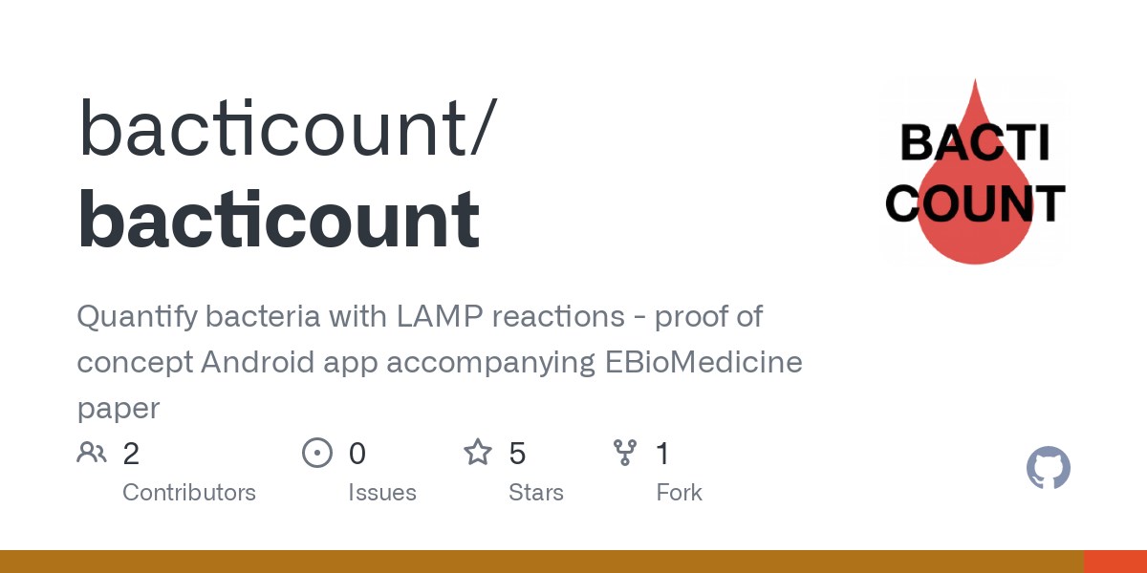
Task: Click the Issues circle-dot icon
Action: click(317, 453)
